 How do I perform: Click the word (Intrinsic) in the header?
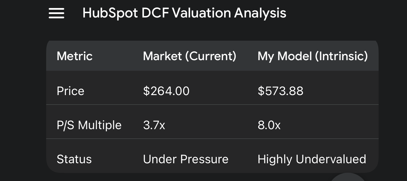(341, 56)
